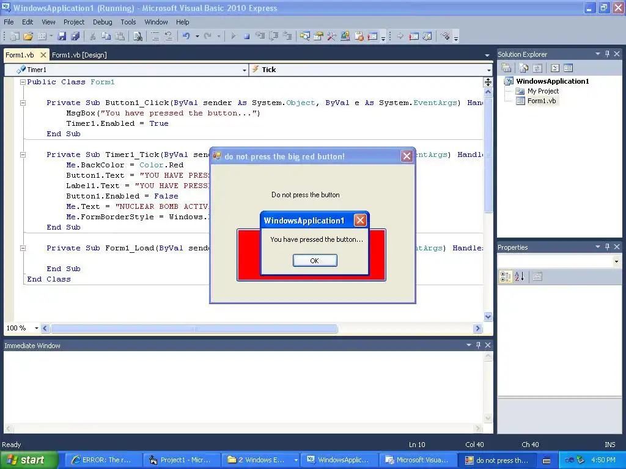626x469 pixels.
Task: Click the 'Do not press the button' label
Action: point(306,195)
